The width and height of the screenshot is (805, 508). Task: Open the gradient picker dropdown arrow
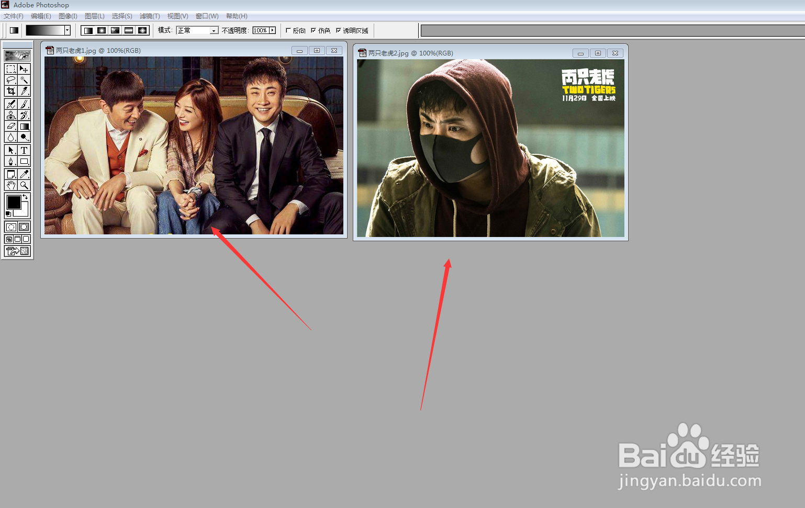[68, 30]
